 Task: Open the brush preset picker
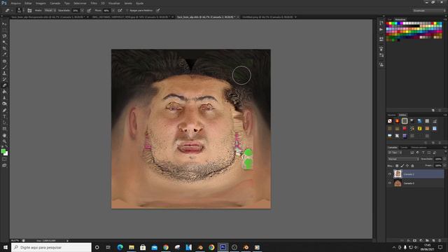(20, 10)
